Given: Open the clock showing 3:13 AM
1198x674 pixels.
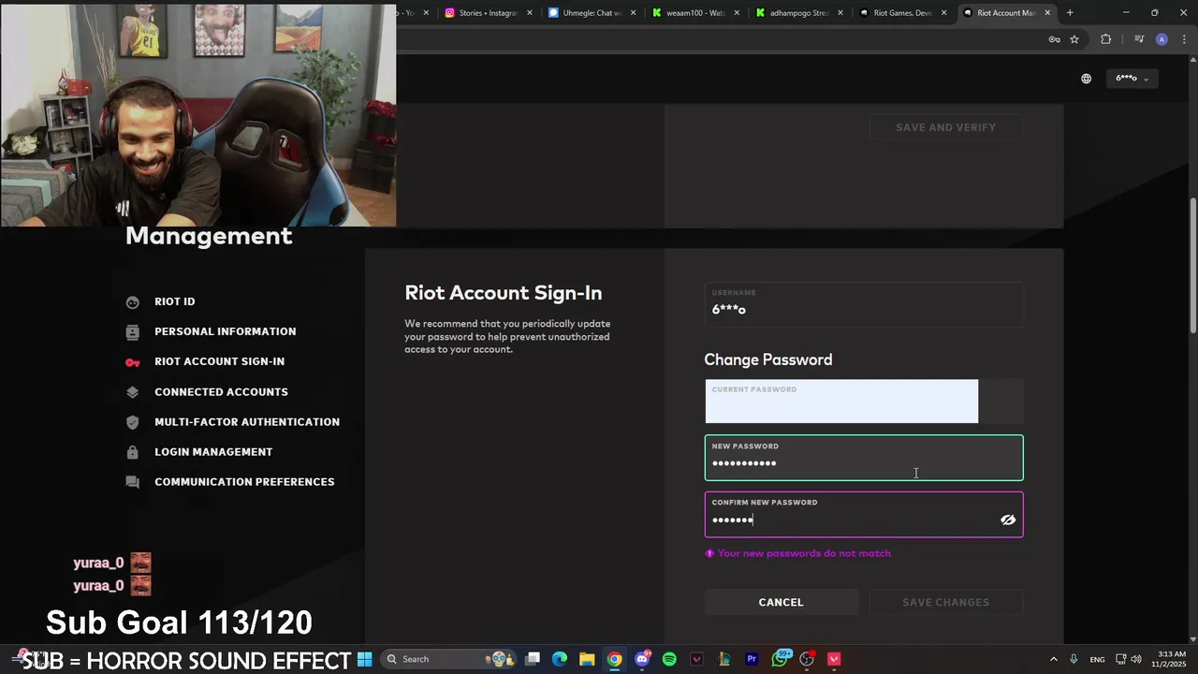Looking at the screenshot, I should point(1171,659).
